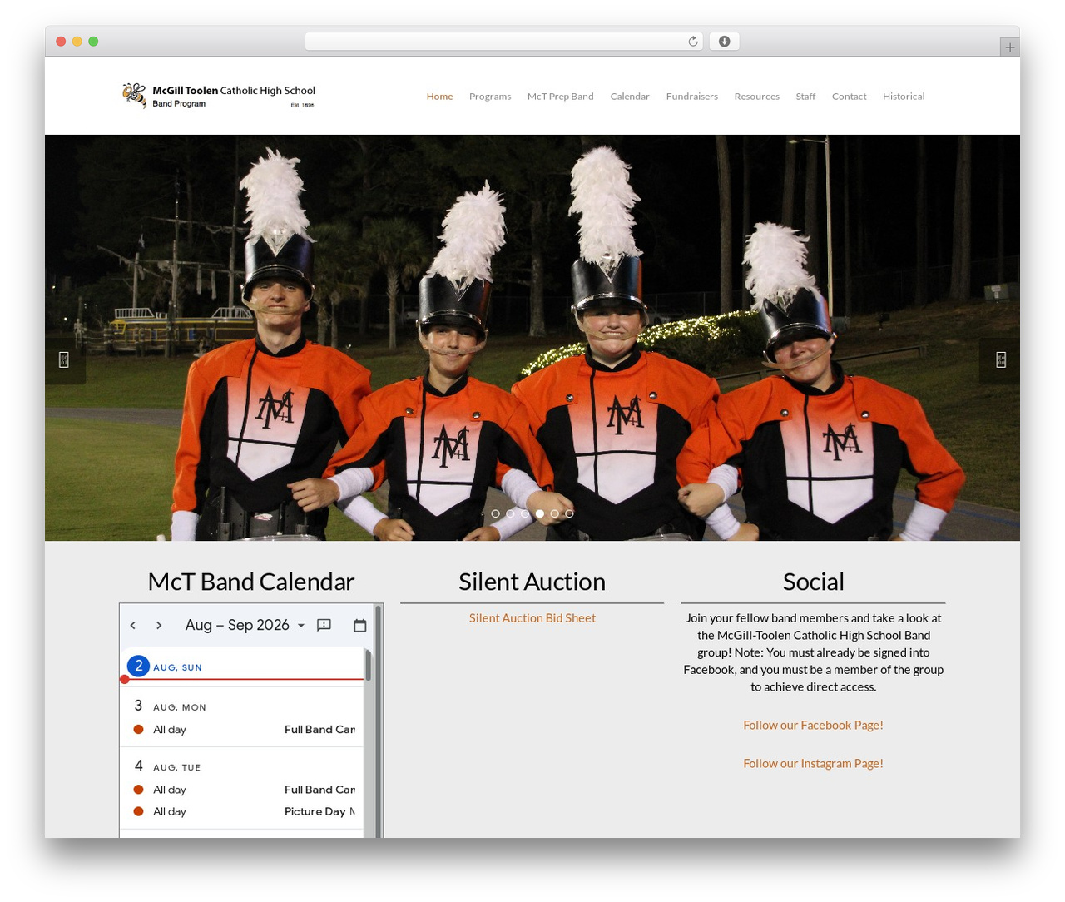Select the 2 Aug, Sun date circle
1065x902 pixels.
coord(139,667)
